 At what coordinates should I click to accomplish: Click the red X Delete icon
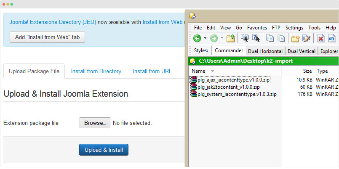click(x=321, y=38)
